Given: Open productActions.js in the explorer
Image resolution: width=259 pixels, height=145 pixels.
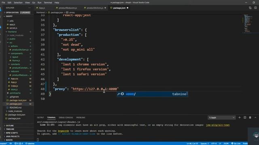Looking at the screenshot, I should (x=20, y=50).
